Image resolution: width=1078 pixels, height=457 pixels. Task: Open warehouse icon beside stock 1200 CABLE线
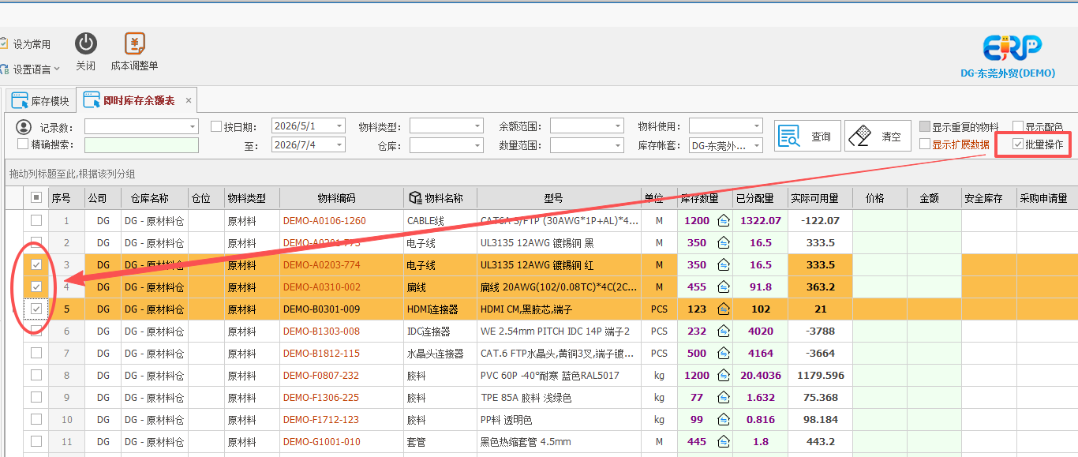pos(723,221)
